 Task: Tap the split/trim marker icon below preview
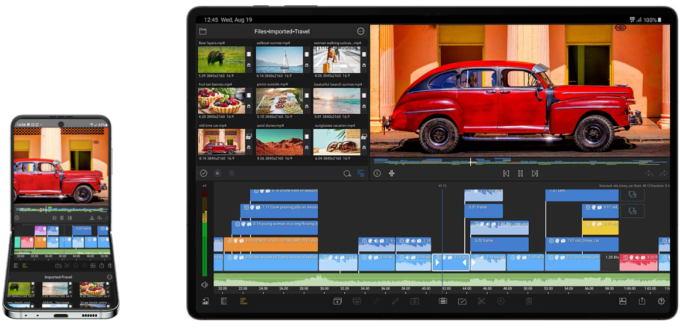click(392, 173)
